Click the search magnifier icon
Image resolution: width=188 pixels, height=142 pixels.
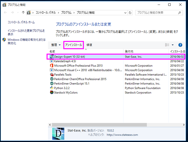(179, 13)
